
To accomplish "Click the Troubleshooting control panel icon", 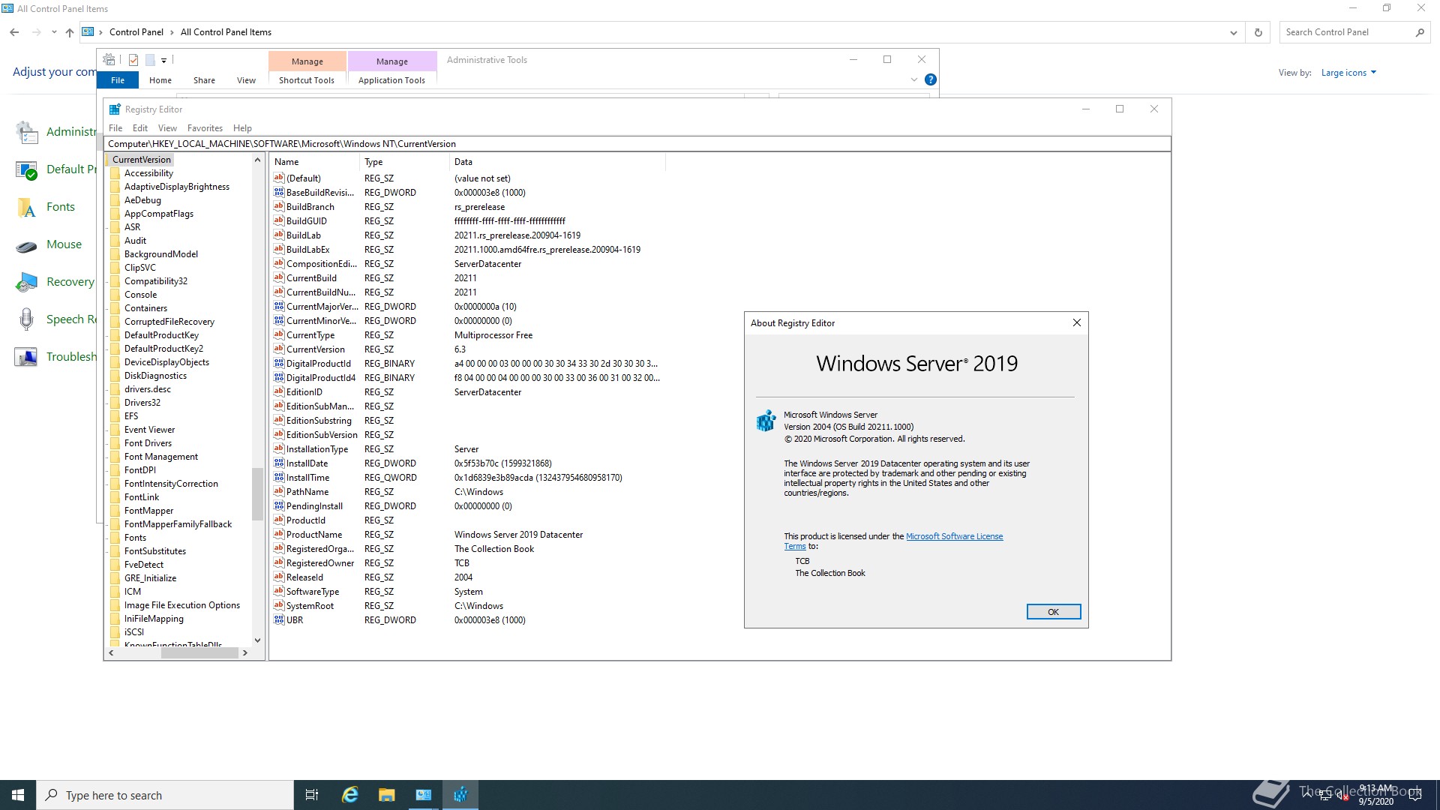I will click(x=26, y=357).
